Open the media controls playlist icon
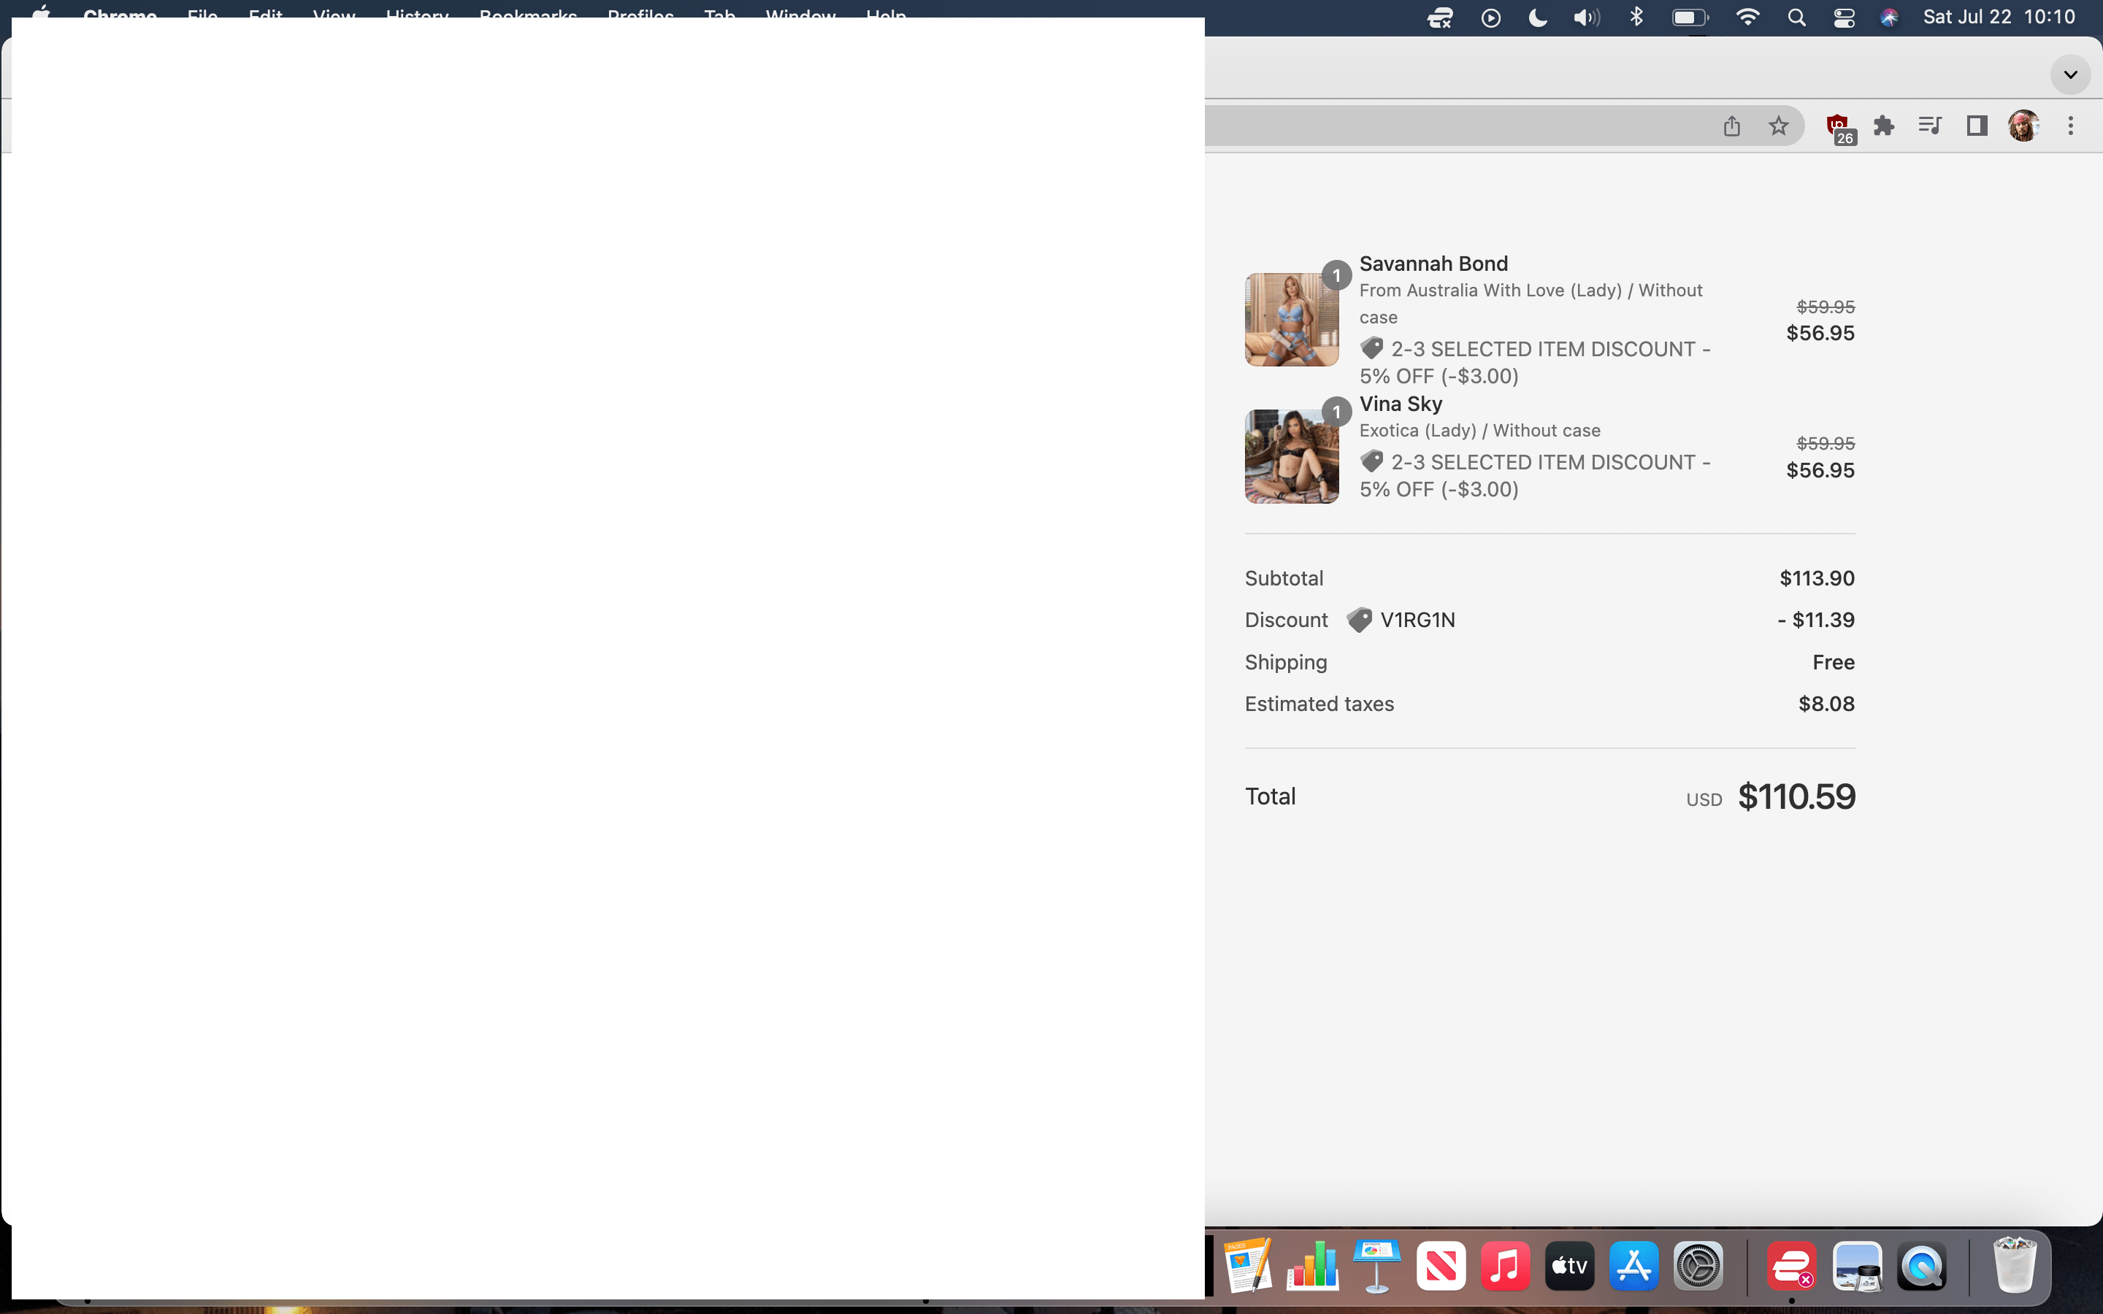Viewport: 2103px width, 1314px height. [x=1929, y=126]
